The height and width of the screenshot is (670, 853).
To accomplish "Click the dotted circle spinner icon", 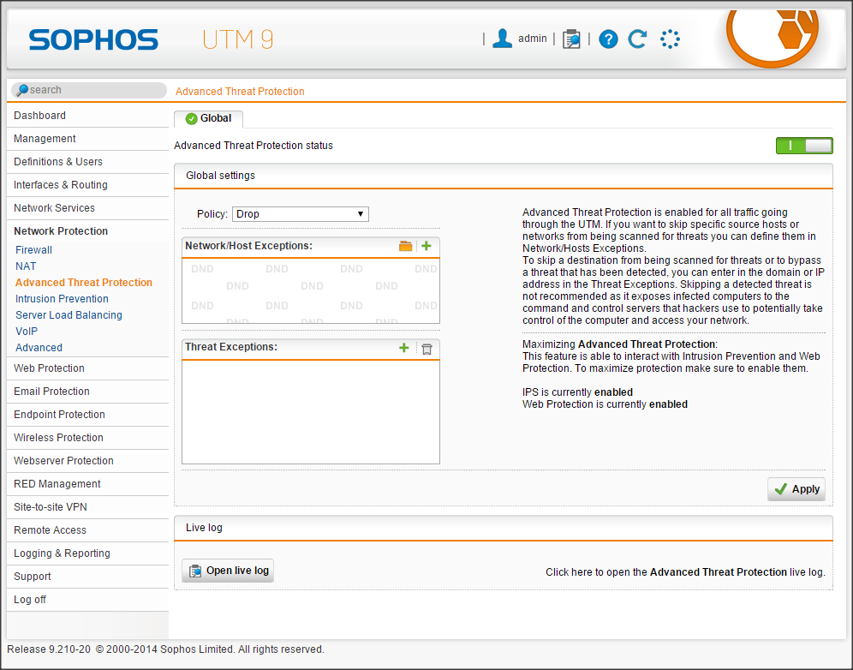I will 670,39.
